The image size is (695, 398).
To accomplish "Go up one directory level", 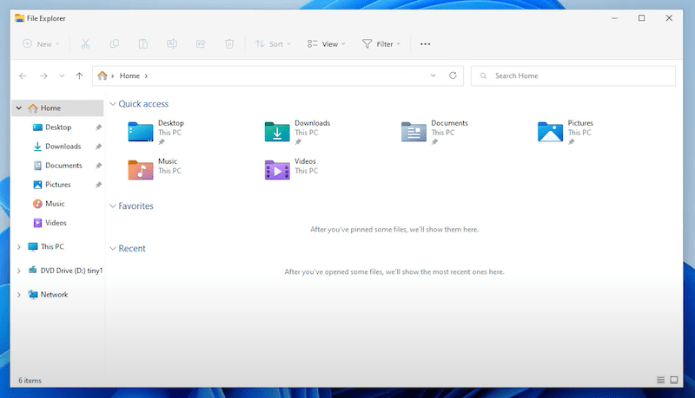I will click(x=79, y=76).
